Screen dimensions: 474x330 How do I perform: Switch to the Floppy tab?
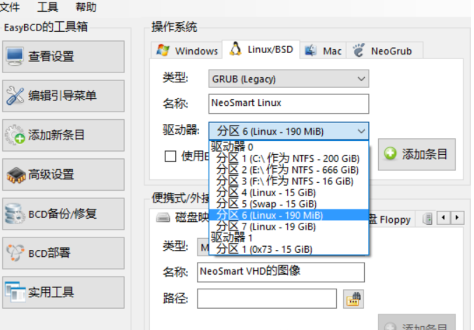point(391,219)
